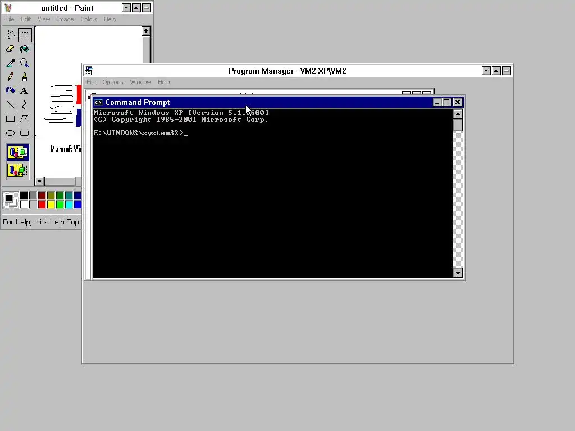
Task: Click the Paint title bar app icon
Action: (x=8, y=8)
